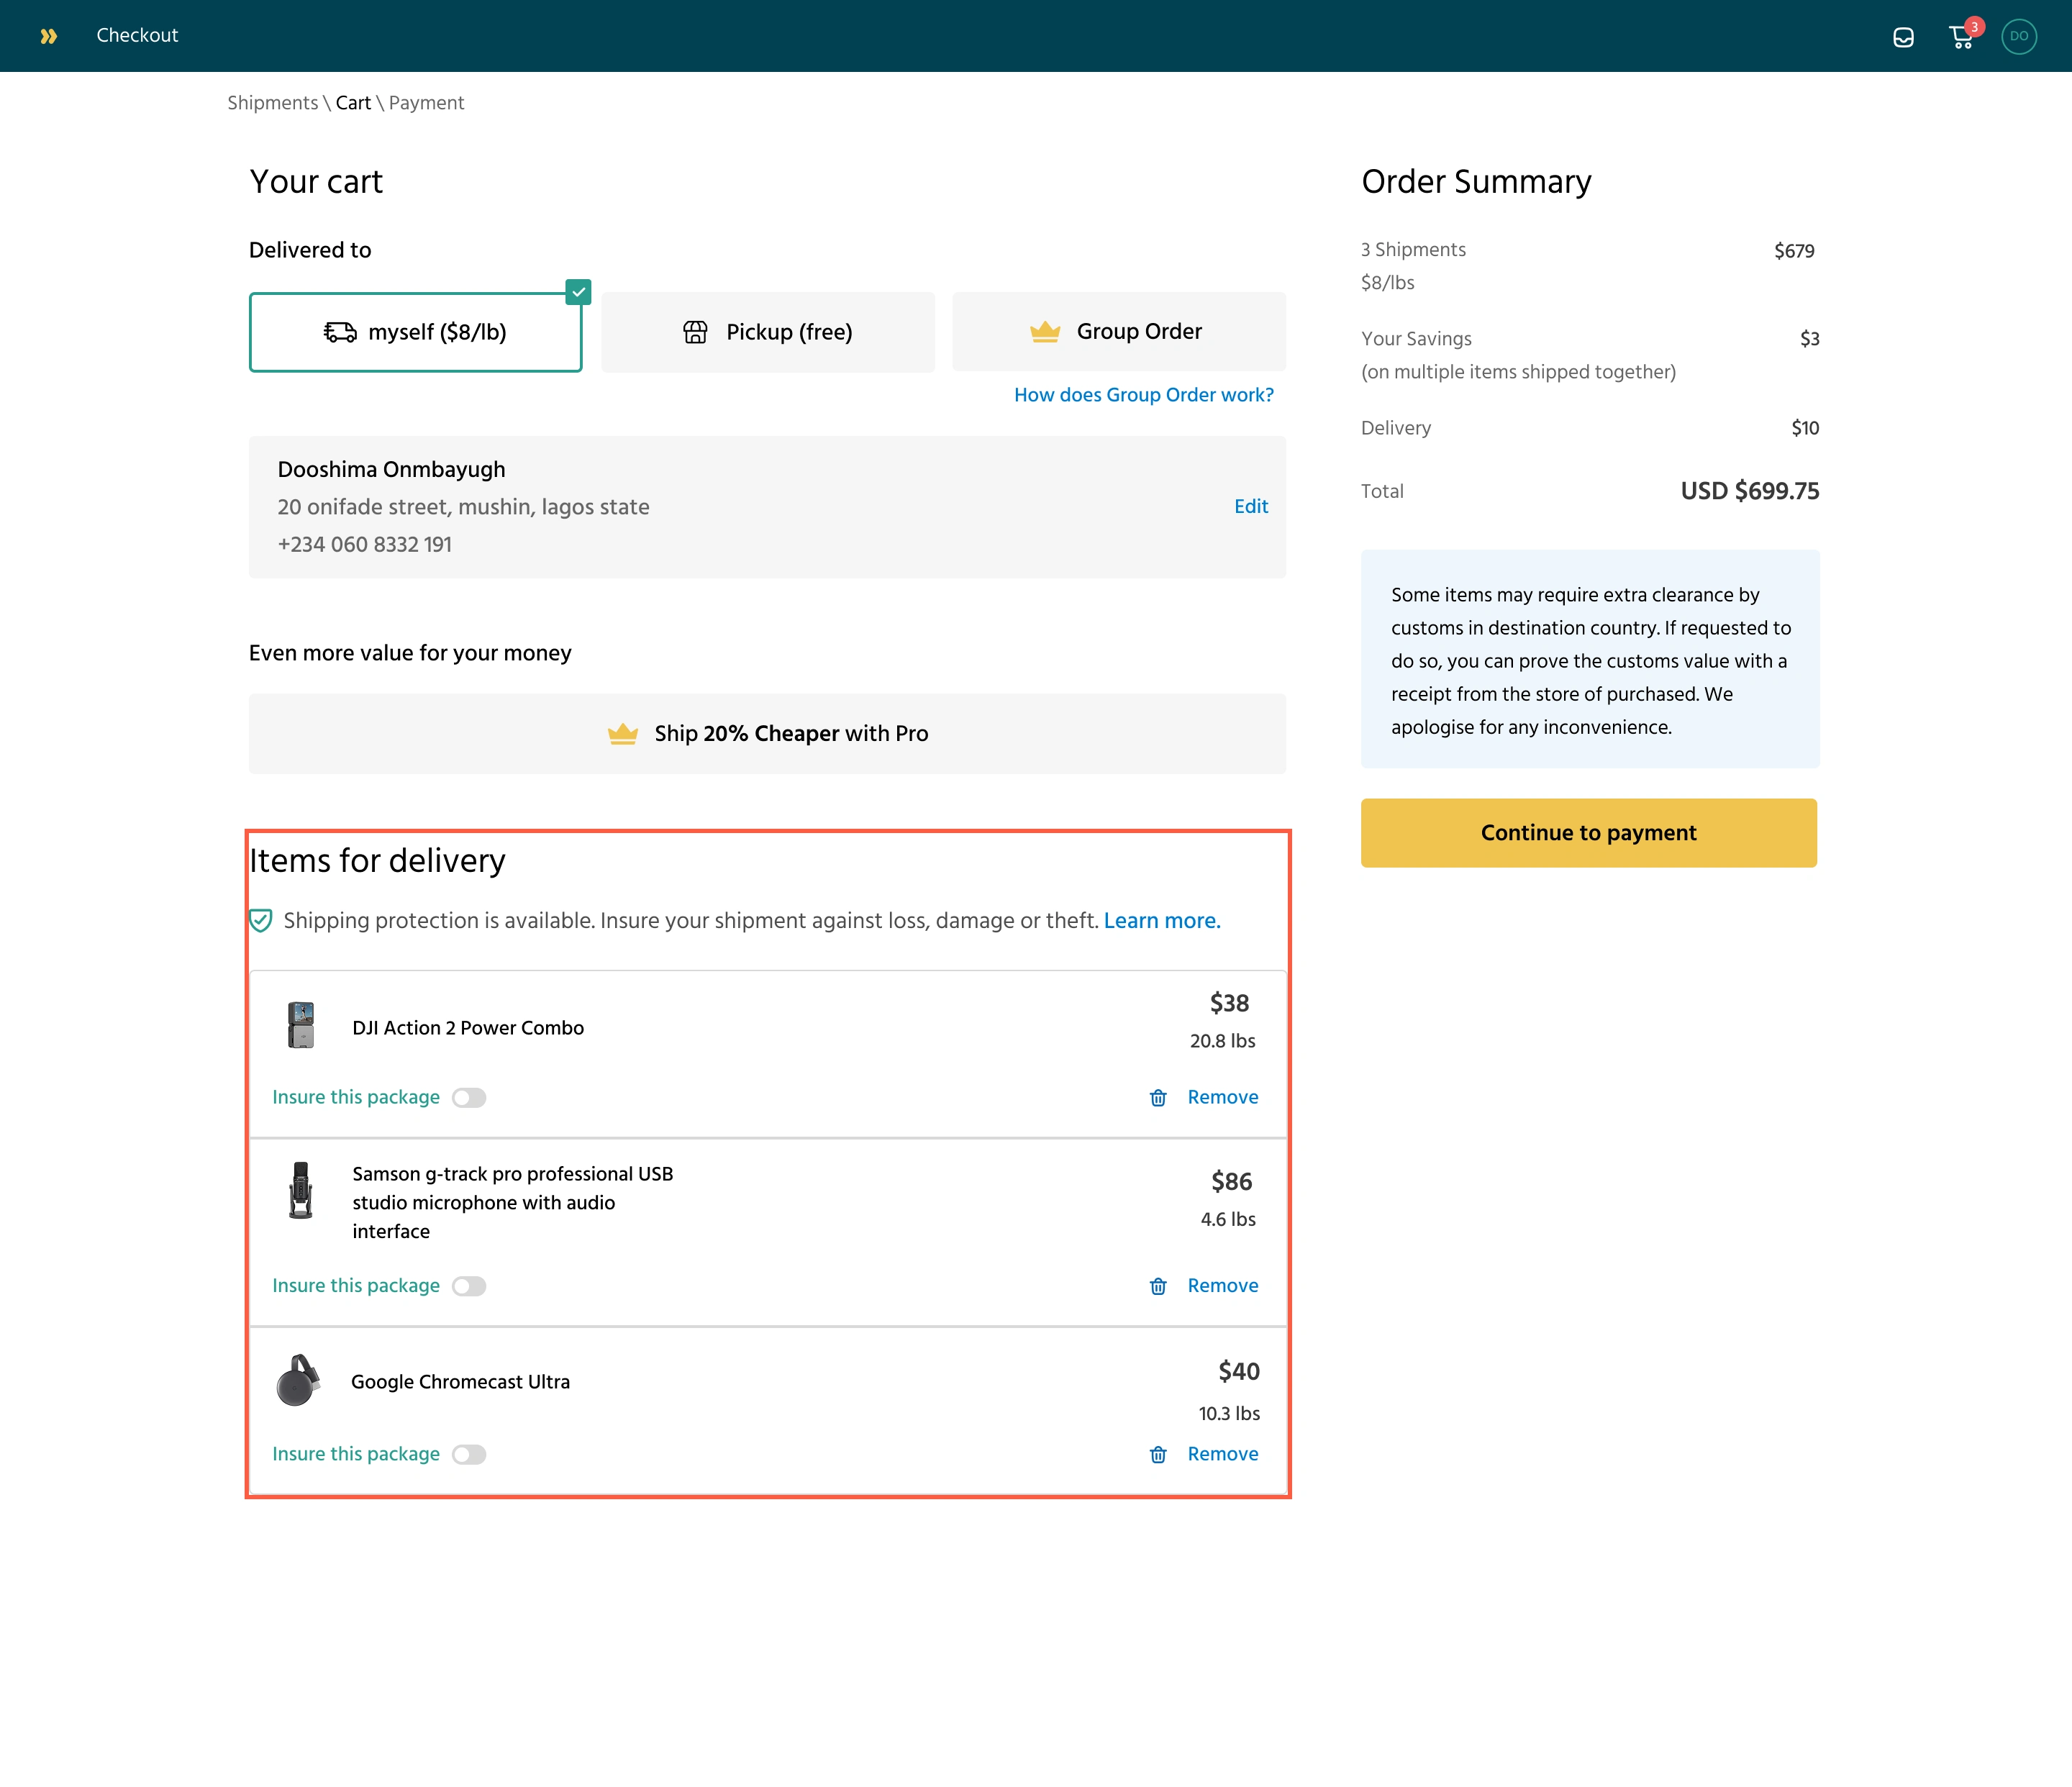Image resolution: width=2072 pixels, height=1787 pixels.
Task: Click trash icon for Samson microphone
Action: point(1158,1286)
